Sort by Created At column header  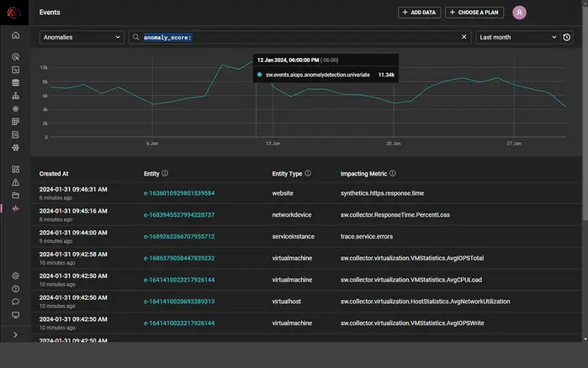(54, 174)
